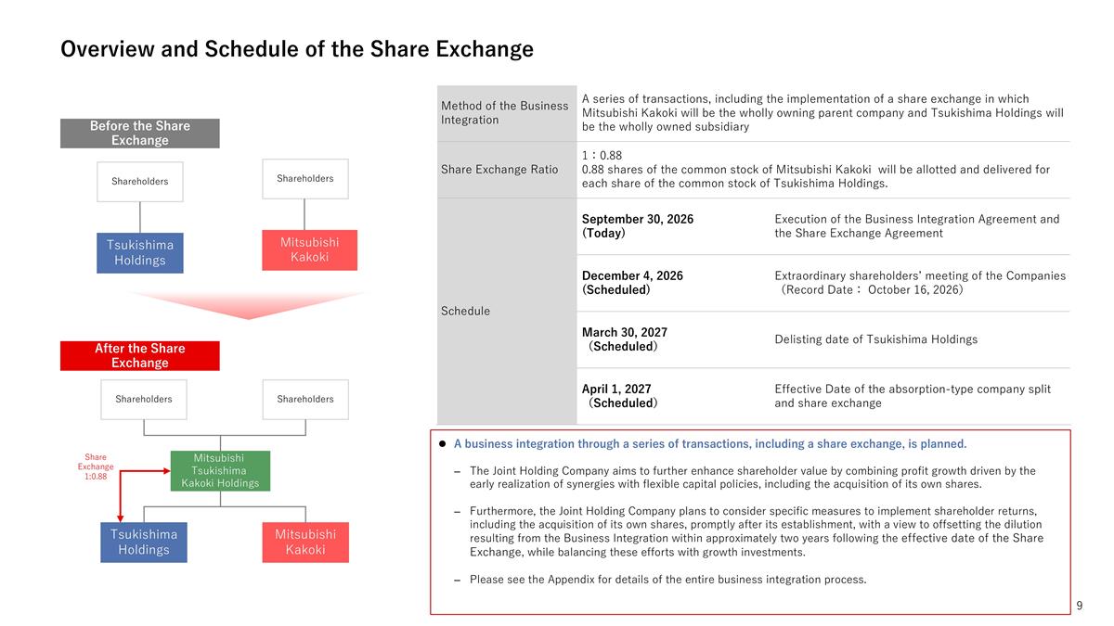Viewport: 1114px width, 626px height.
Task: Click the slide title about Share Exchange
Action: click(297, 49)
